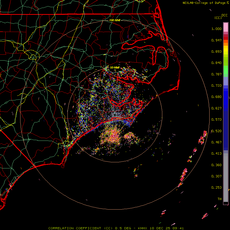This screenshot has width=230, height=230.
Task: Click the gray lower segment of color bar
Action: (x=226, y=178)
